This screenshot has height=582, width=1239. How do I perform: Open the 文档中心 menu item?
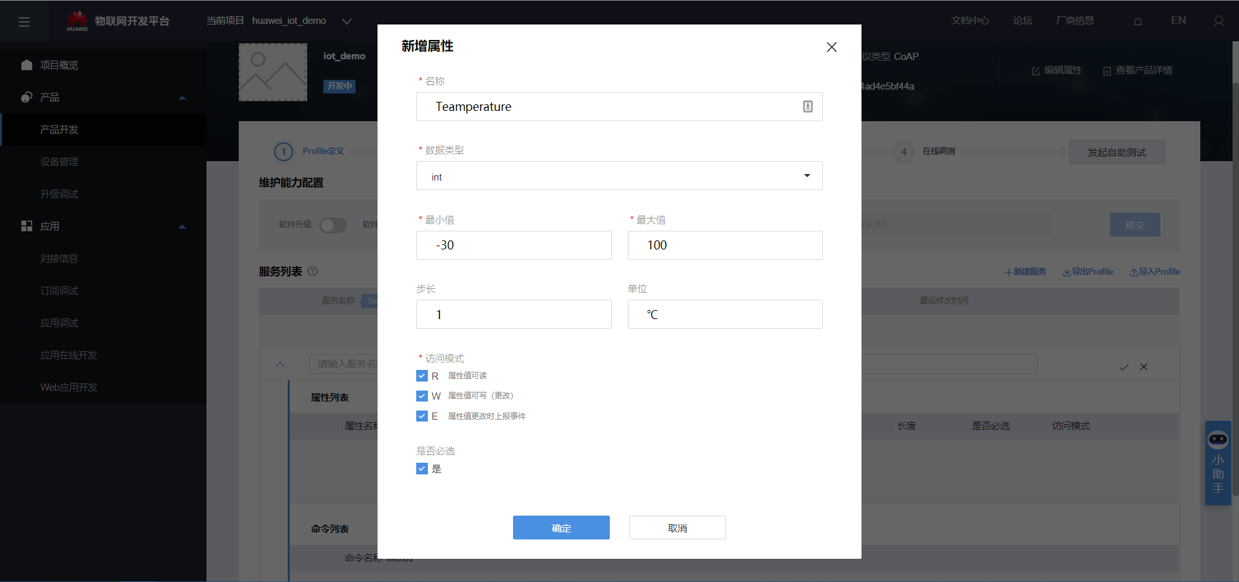[969, 20]
